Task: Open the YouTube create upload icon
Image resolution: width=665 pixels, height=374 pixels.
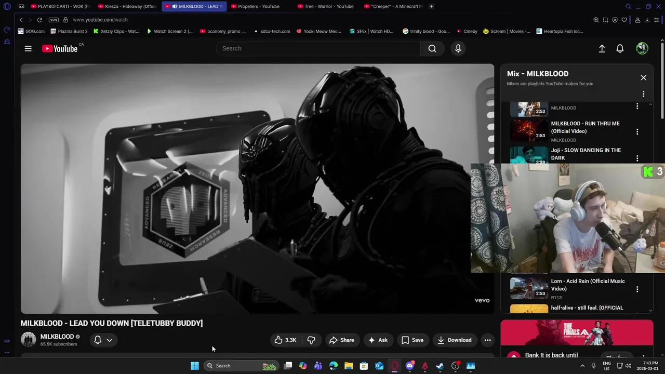Action: (x=602, y=48)
